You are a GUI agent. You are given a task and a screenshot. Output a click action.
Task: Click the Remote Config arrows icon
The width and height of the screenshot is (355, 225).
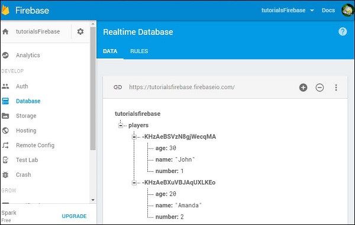pos(5,145)
